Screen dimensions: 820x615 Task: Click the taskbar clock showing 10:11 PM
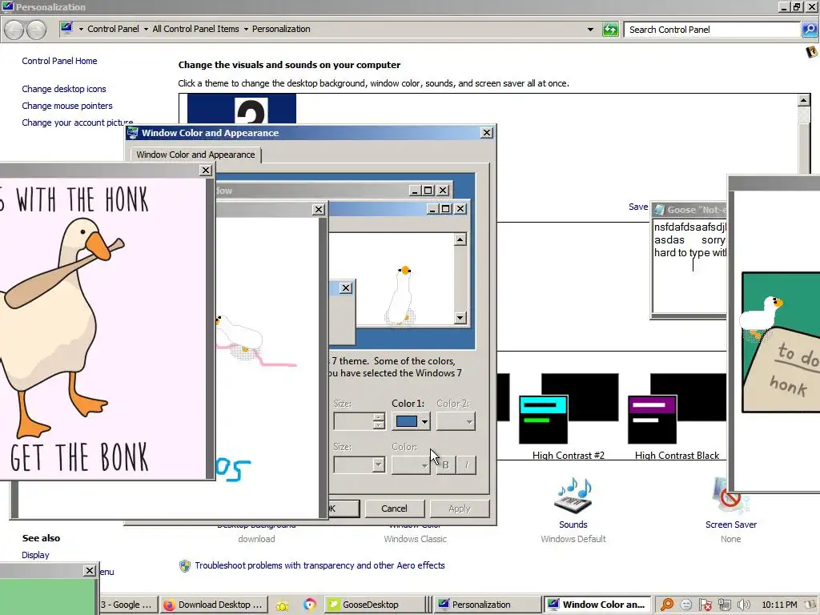779,605
